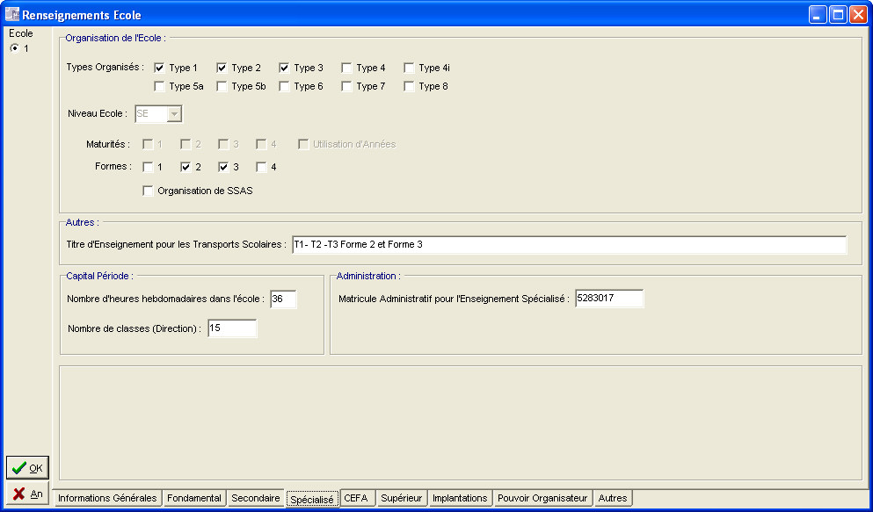The width and height of the screenshot is (873, 512).
Task: Click the Matricule Administratif input field
Action: click(609, 298)
